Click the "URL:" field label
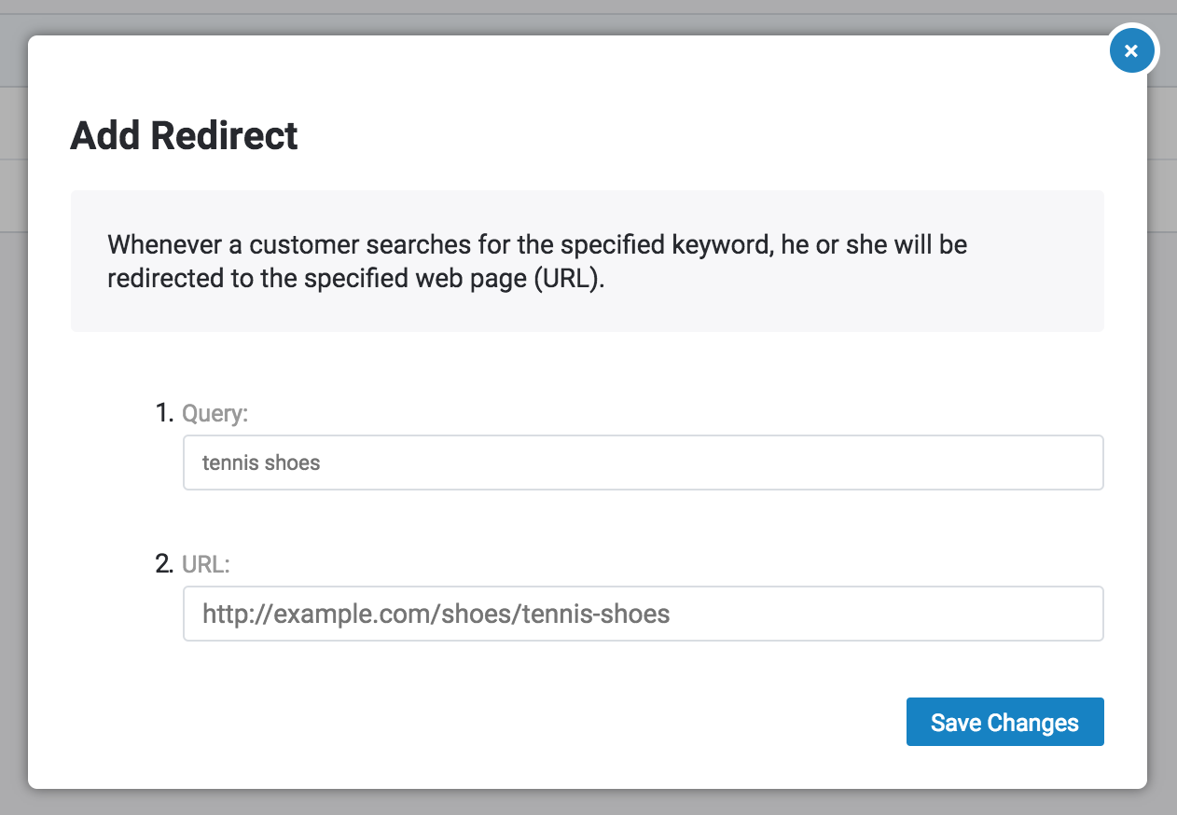The width and height of the screenshot is (1177, 815). click(x=206, y=564)
